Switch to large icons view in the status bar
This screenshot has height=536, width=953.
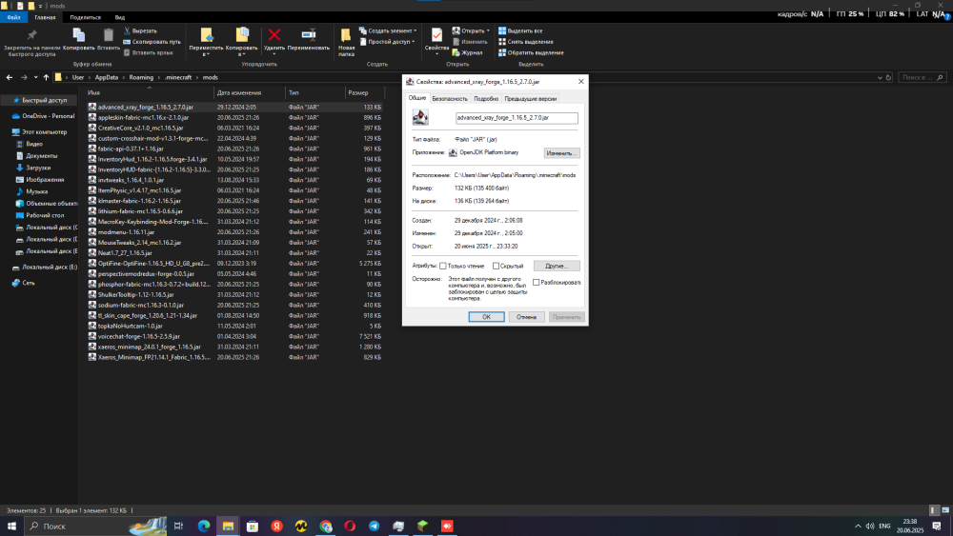tap(945, 510)
